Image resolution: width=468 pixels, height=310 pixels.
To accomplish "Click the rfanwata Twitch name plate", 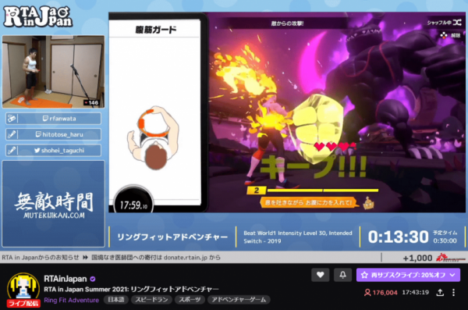I will (53, 119).
